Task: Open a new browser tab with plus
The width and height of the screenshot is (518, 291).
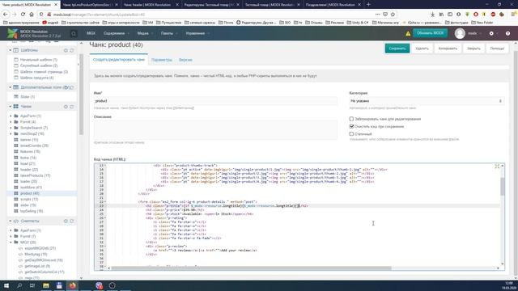Action: (368, 5)
